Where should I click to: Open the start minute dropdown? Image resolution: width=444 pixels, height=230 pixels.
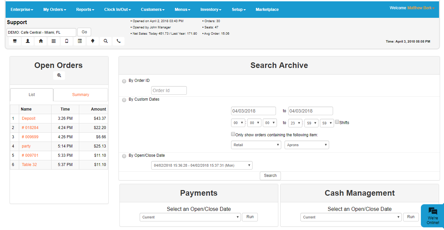254,123
